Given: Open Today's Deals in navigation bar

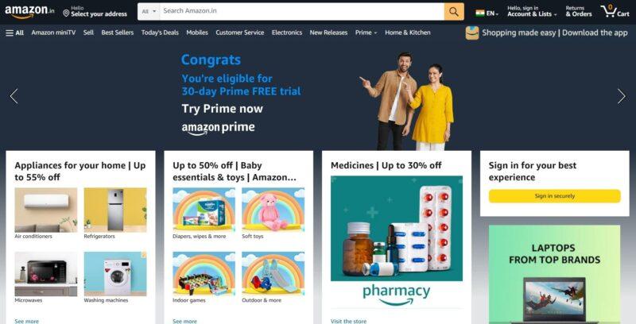Looking at the screenshot, I should [x=160, y=33].
